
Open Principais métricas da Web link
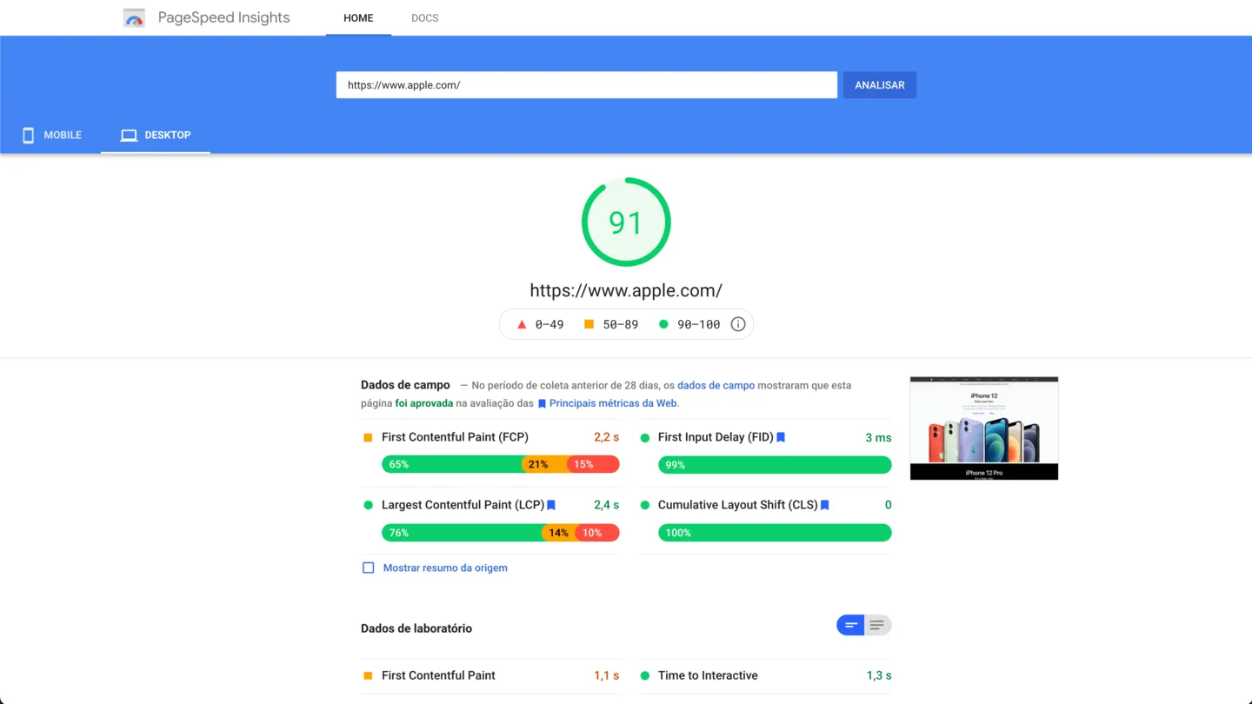(x=613, y=403)
